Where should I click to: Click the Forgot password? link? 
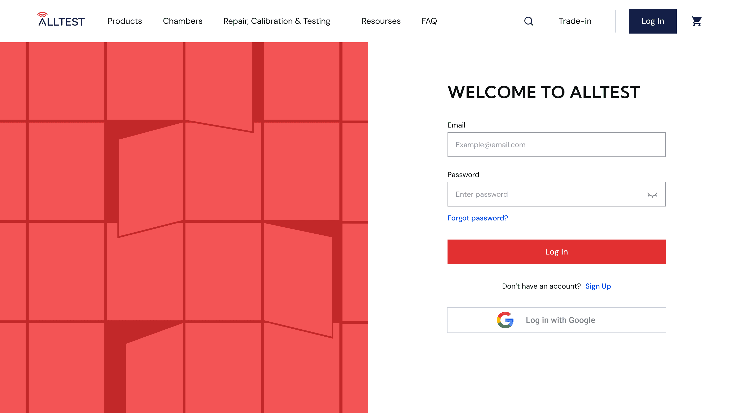(478, 218)
